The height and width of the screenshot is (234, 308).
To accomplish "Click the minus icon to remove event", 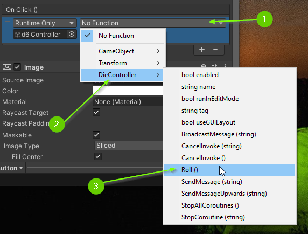I will point(215,50).
